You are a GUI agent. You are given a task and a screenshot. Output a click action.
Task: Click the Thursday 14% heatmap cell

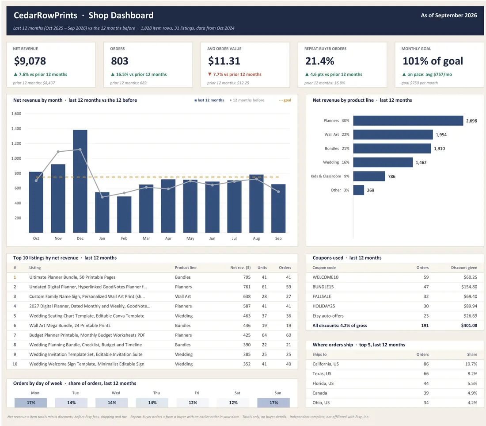pos(152,403)
